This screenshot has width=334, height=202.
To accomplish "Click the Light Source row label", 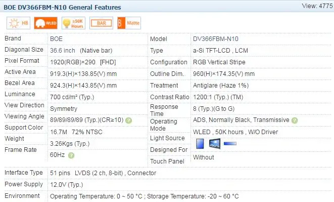I will 167,138.
